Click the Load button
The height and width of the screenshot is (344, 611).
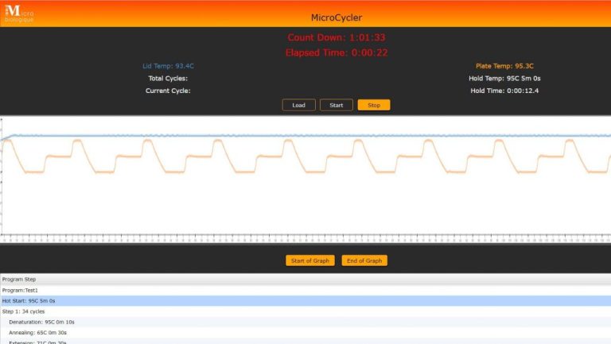(298, 105)
